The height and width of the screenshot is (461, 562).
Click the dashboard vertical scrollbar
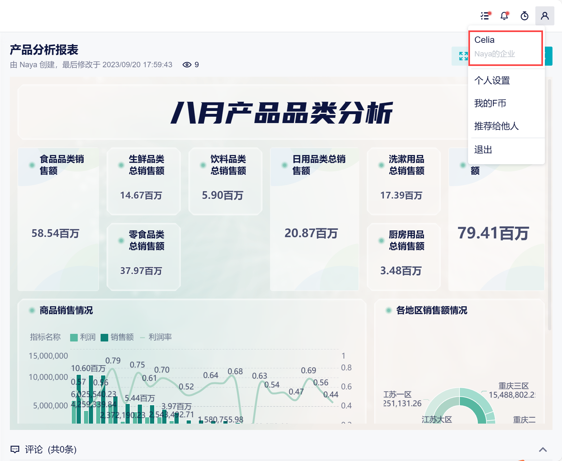pos(549,205)
